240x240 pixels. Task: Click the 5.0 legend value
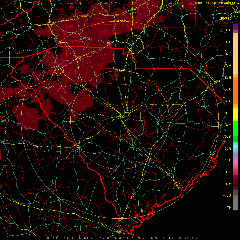[228, 101]
